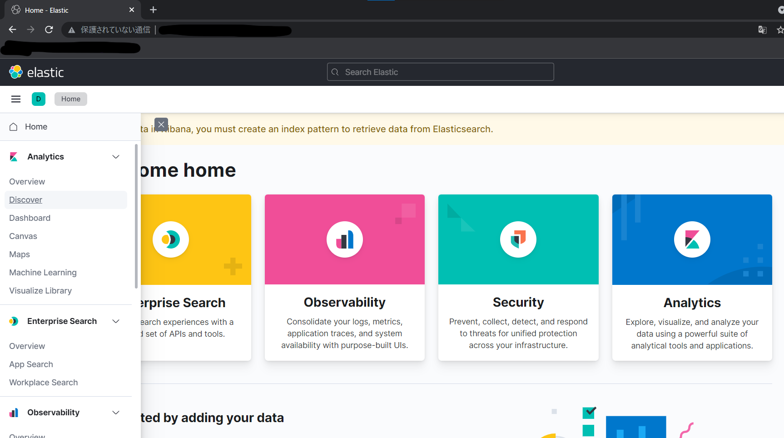Screen dimensions: 784x438
Task: Click the not-secure warning triangle icon
Action: [x=71, y=30]
